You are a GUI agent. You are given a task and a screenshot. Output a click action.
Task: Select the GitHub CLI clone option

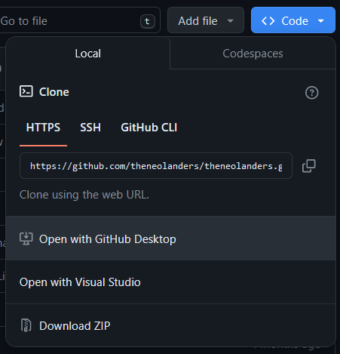pos(149,128)
